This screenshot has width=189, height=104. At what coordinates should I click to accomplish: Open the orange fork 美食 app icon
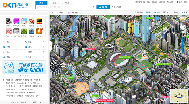(x=39, y=31)
